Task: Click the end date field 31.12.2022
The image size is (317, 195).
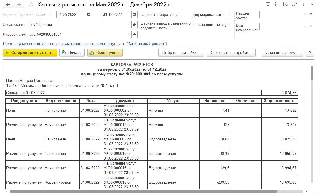Action: 117,14
